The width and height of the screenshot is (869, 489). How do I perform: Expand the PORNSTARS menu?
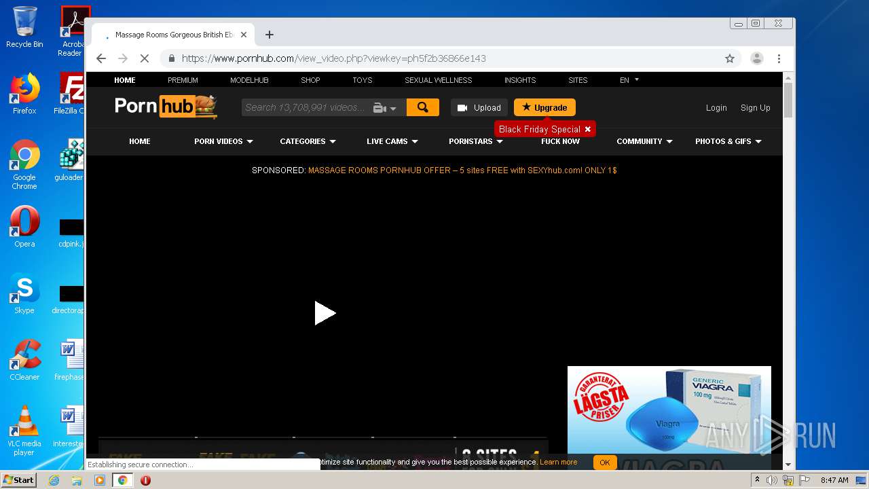click(475, 141)
